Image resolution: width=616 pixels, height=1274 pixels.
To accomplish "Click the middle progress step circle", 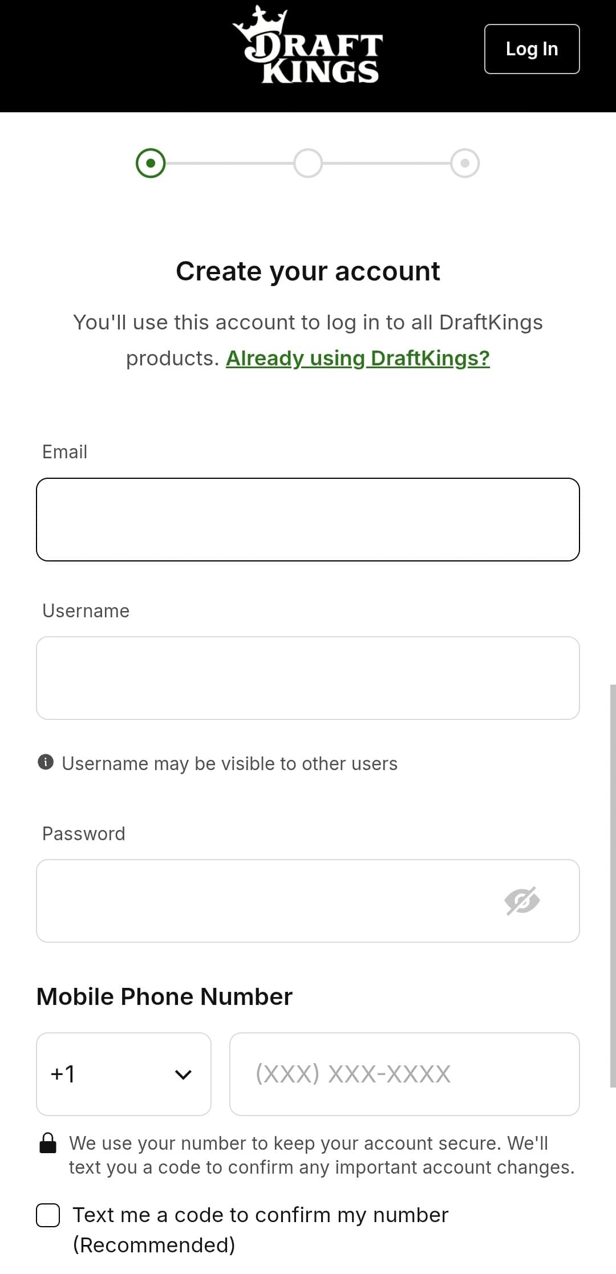I will (308, 162).
